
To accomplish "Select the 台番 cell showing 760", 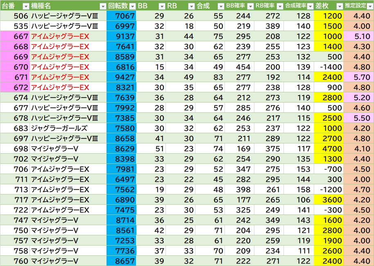I will click(x=15, y=261).
